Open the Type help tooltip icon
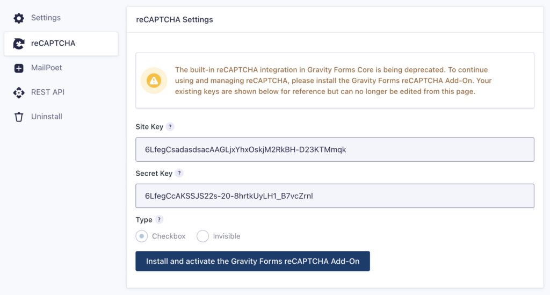550x295 pixels. point(159,220)
